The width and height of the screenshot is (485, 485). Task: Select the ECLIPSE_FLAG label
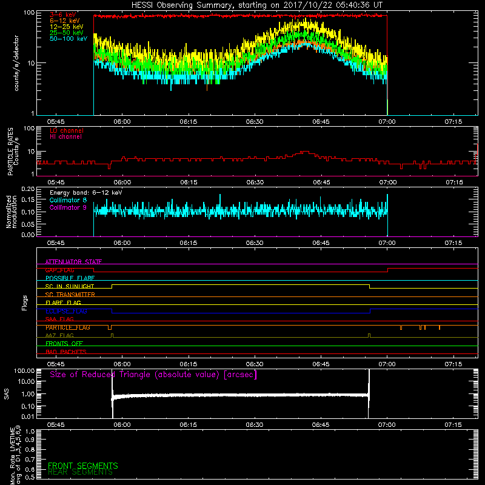66,311
